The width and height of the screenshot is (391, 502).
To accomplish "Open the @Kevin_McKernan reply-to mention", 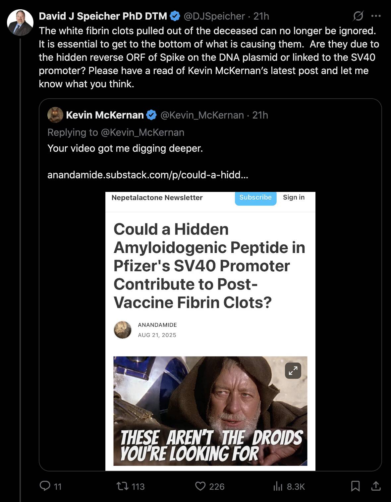I will [x=142, y=132].
